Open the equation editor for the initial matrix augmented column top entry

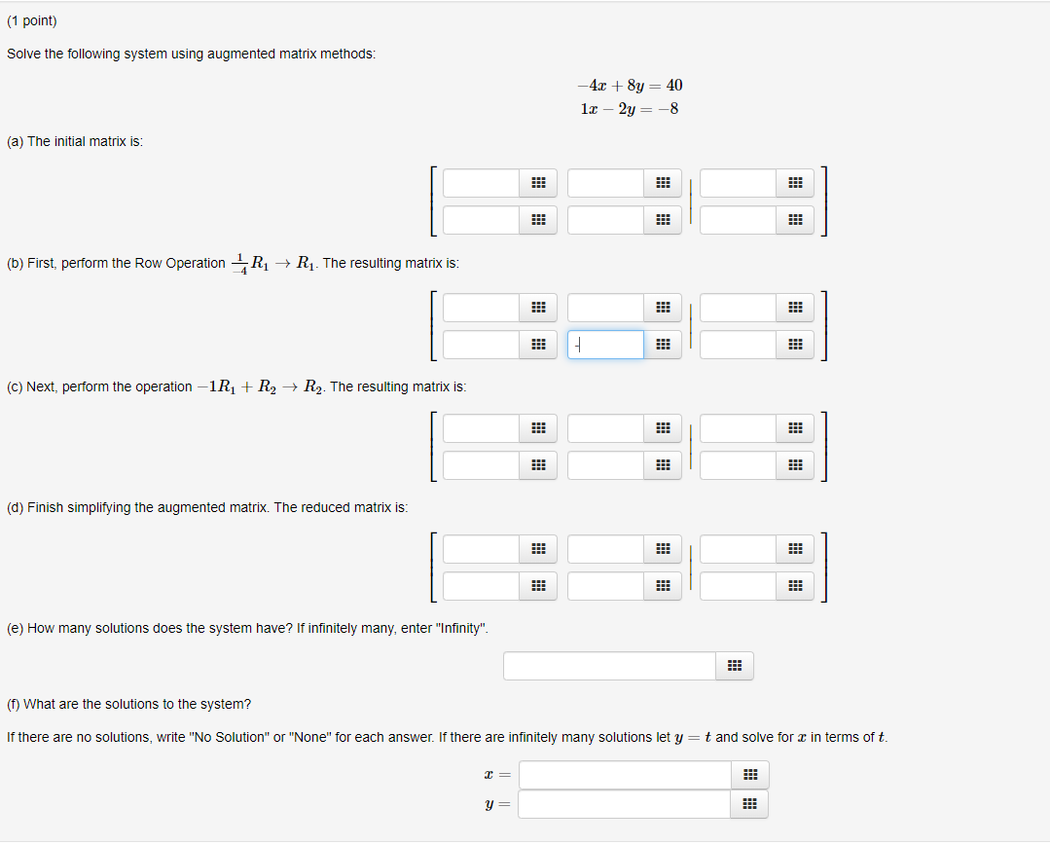[794, 183]
